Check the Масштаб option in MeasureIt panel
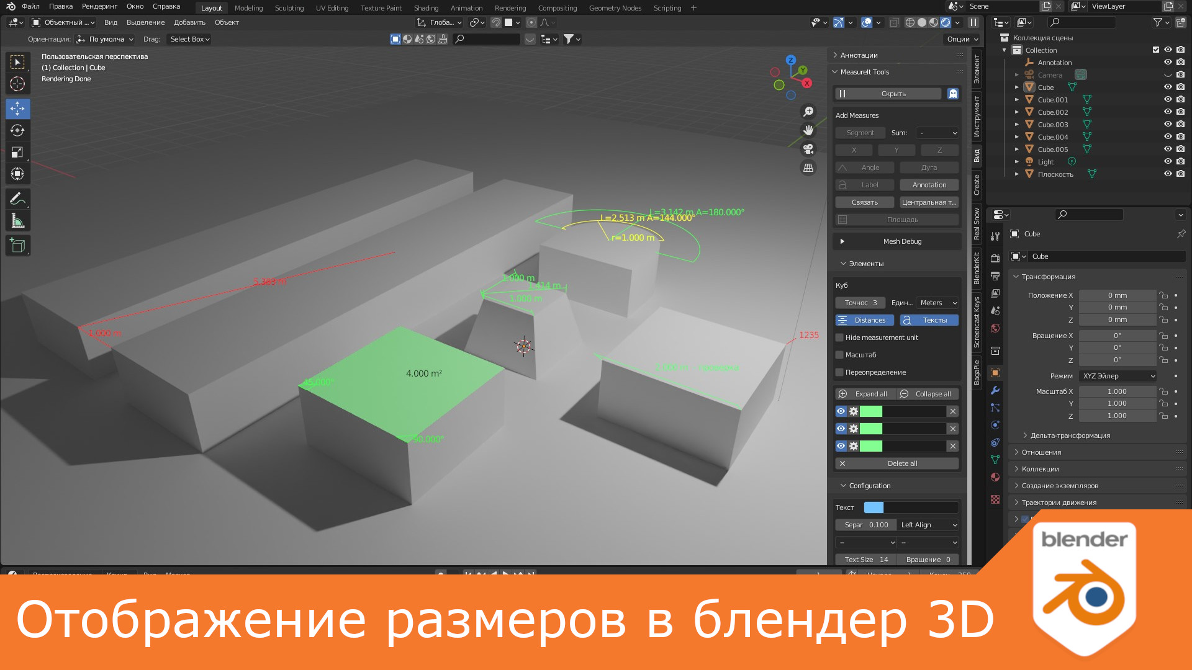Image resolution: width=1192 pixels, height=670 pixels. (x=839, y=354)
